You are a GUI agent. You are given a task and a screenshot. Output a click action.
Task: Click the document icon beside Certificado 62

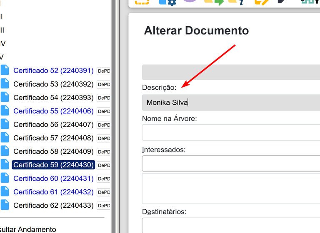(5, 205)
